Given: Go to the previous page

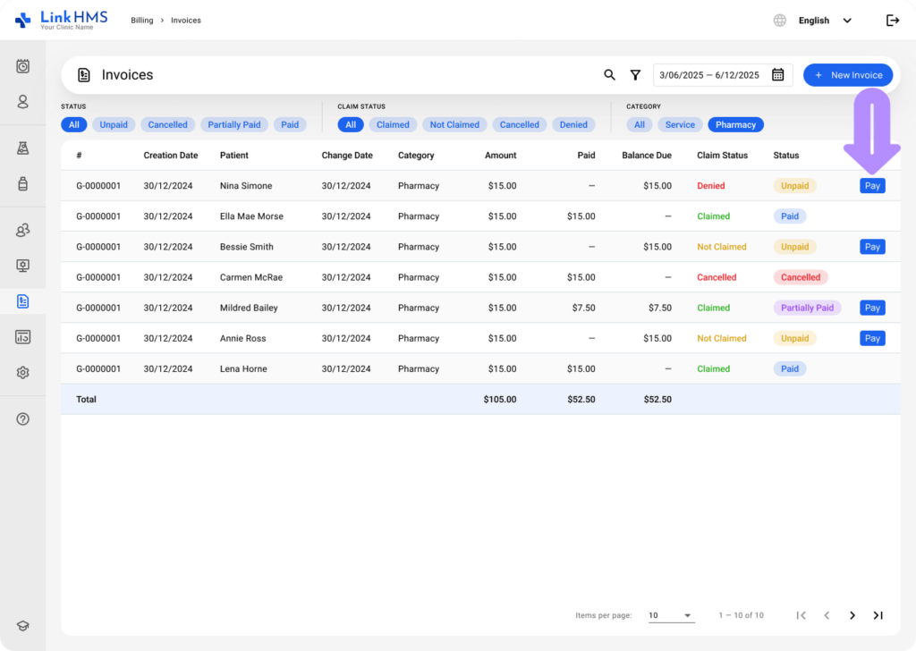Looking at the screenshot, I should [827, 615].
